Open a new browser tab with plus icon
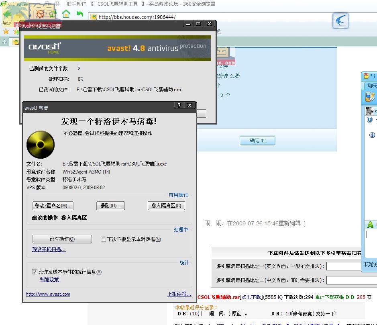 point(4,42)
